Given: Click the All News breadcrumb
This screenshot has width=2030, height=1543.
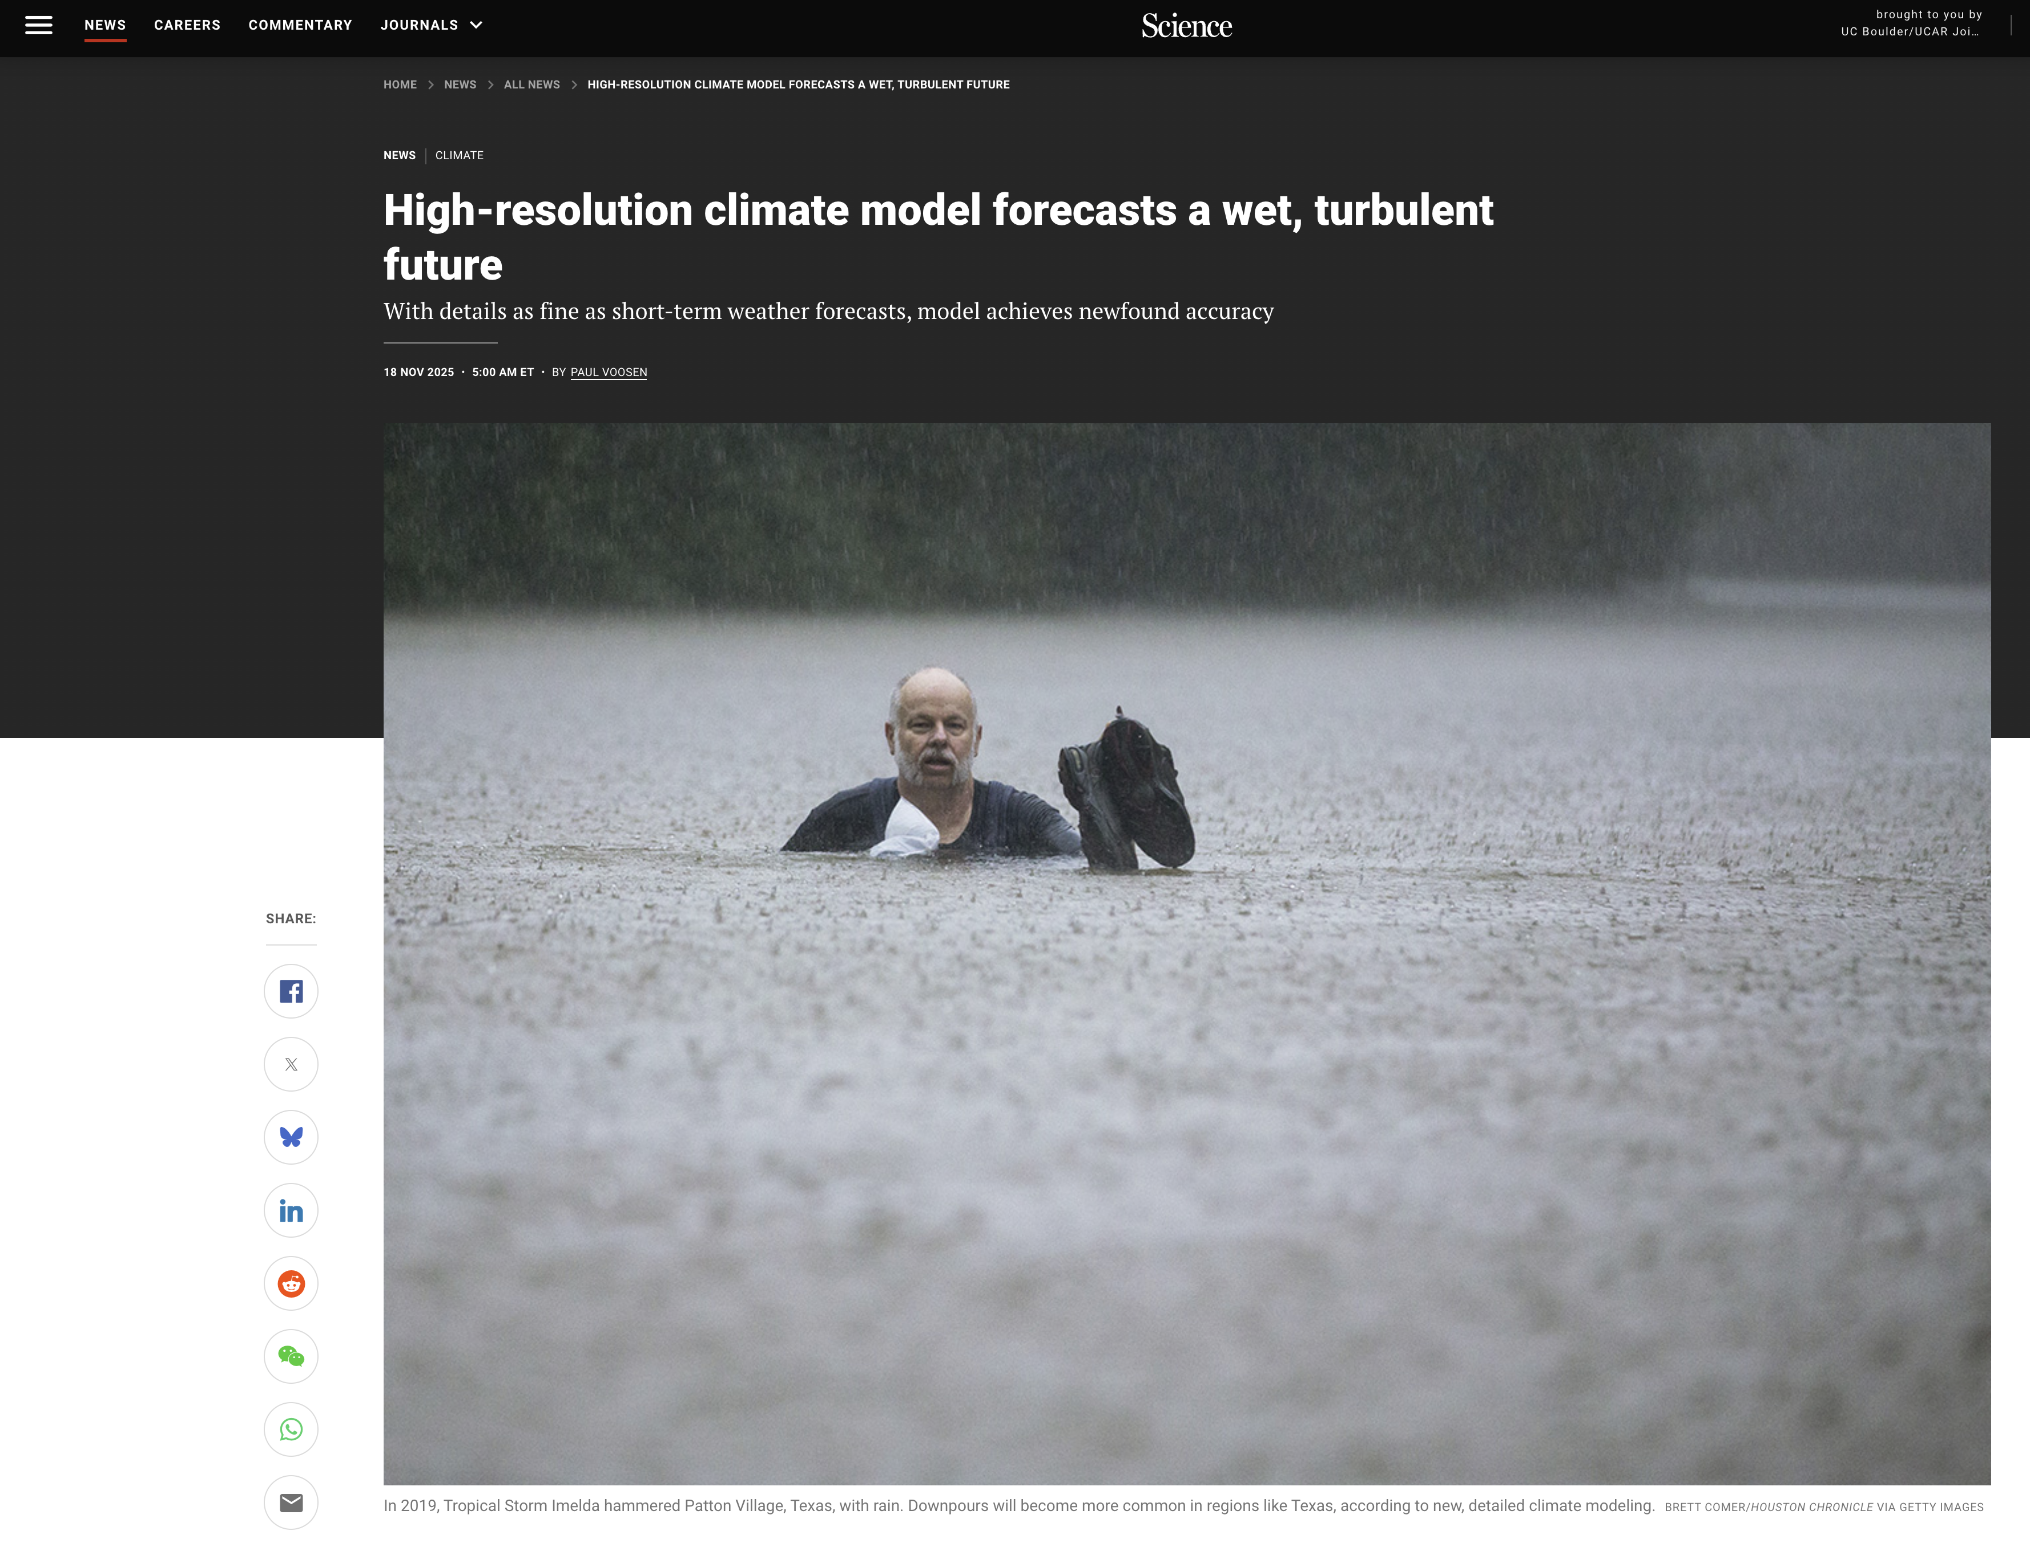Looking at the screenshot, I should tap(532, 84).
